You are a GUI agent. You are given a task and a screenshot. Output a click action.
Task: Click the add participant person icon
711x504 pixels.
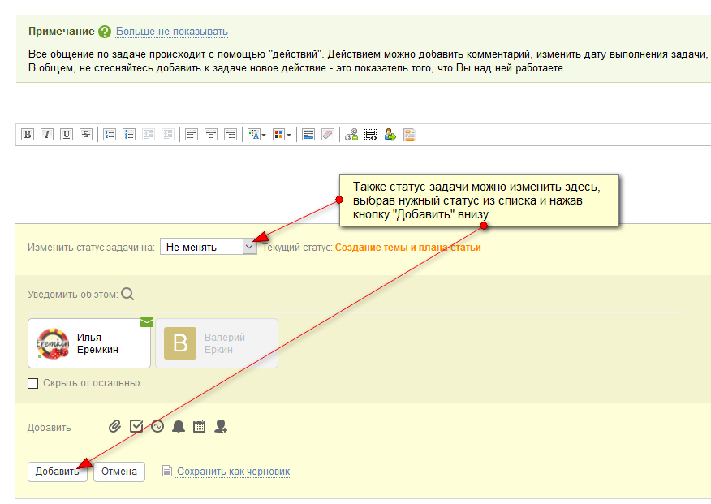click(x=221, y=427)
